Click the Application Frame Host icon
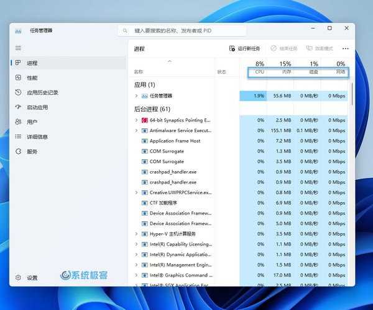This screenshot has width=373, height=310. pos(144,141)
